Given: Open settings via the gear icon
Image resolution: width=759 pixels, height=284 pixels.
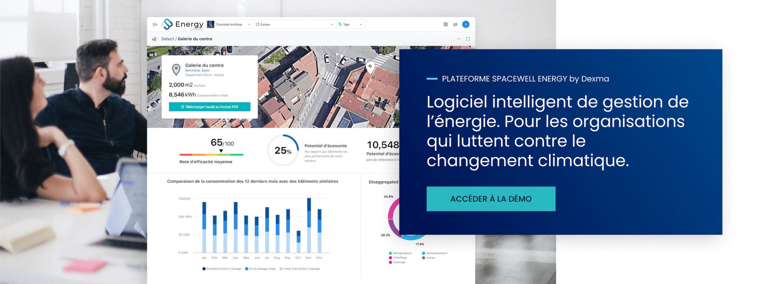Looking at the screenshot, I should [x=445, y=24].
